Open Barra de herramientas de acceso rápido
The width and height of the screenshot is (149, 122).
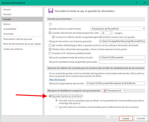point(22,44)
